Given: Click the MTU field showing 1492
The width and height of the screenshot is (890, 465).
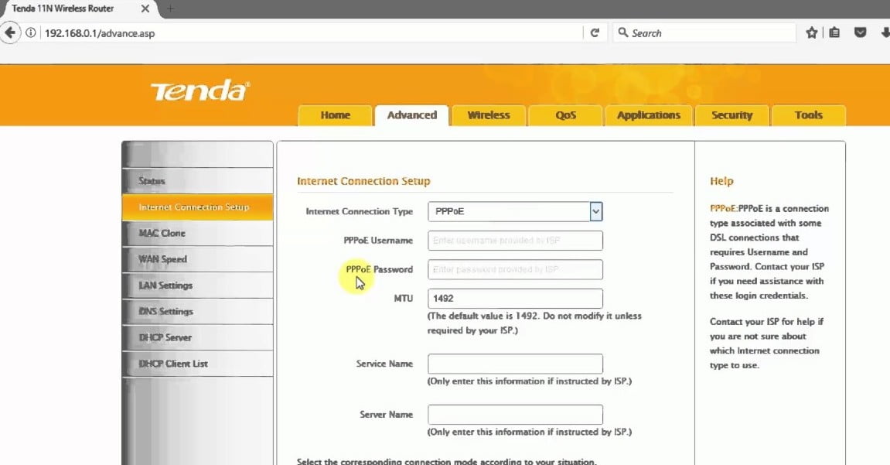Looking at the screenshot, I should click(516, 299).
